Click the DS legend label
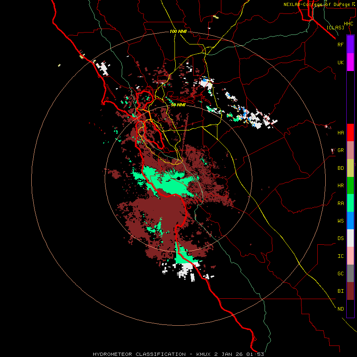Viewport: 357px width, 357px height. (x=341, y=238)
